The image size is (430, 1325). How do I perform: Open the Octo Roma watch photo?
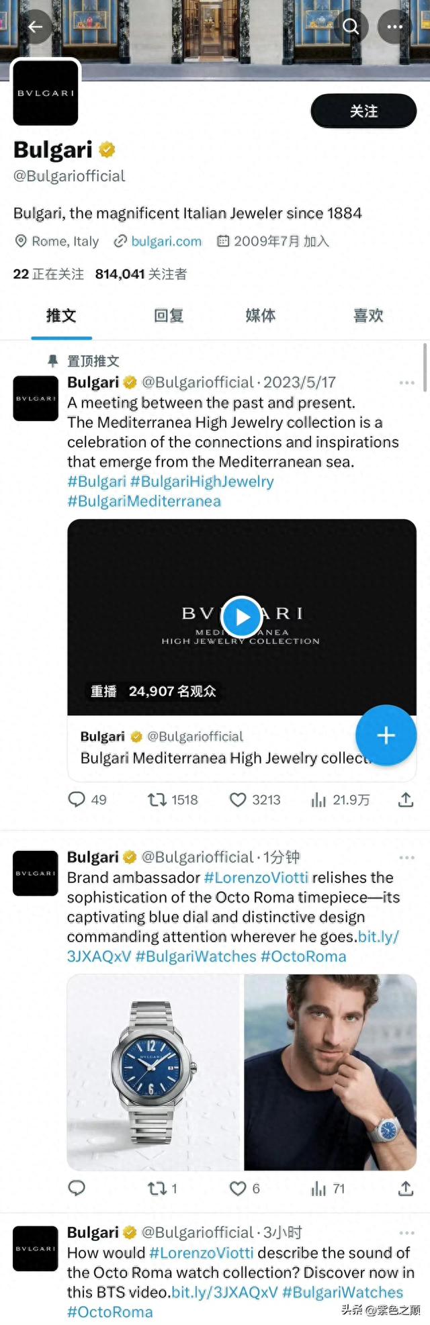(x=154, y=1072)
